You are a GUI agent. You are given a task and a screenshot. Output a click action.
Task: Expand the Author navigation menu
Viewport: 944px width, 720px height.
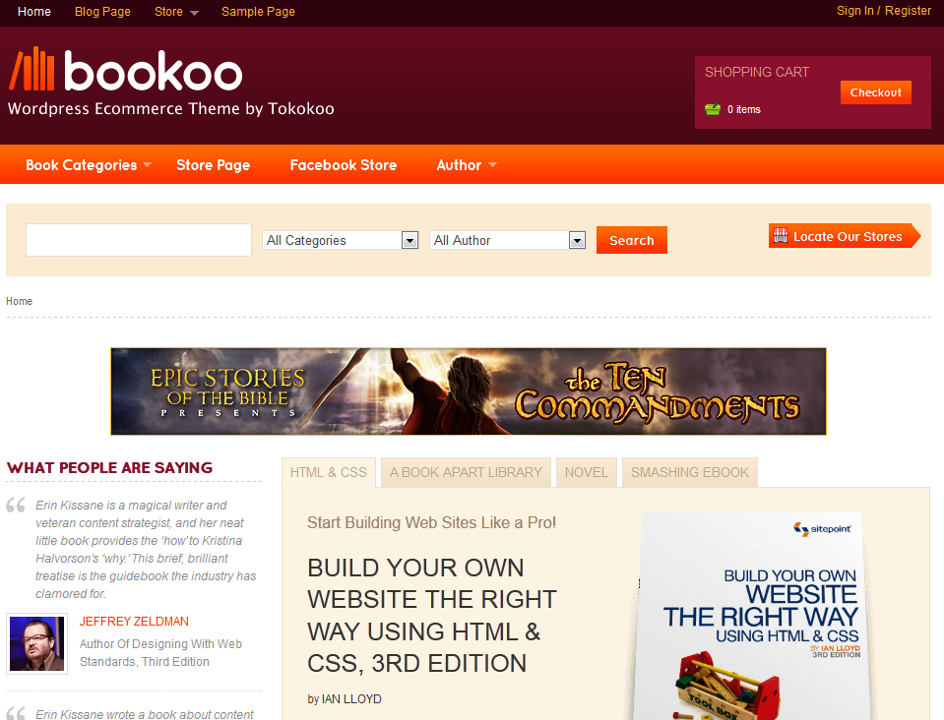[x=467, y=165]
